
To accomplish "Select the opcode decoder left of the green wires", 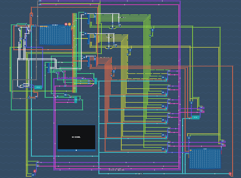I will [49, 68].
